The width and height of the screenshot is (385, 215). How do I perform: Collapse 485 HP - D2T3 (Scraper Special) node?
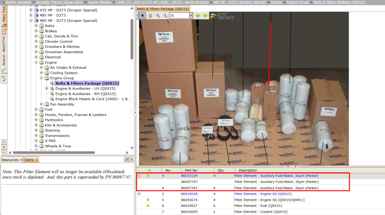point(31,20)
